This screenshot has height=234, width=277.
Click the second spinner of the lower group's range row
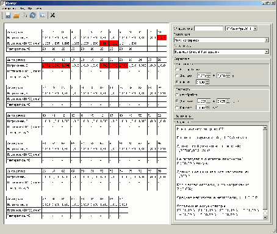coord(223,101)
